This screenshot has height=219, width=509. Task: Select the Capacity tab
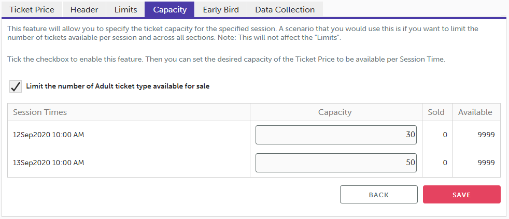click(169, 9)
